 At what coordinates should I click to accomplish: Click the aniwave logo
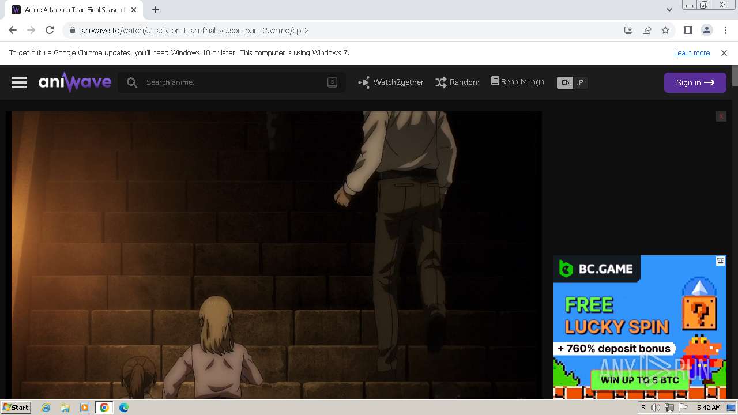pos(75,82)
